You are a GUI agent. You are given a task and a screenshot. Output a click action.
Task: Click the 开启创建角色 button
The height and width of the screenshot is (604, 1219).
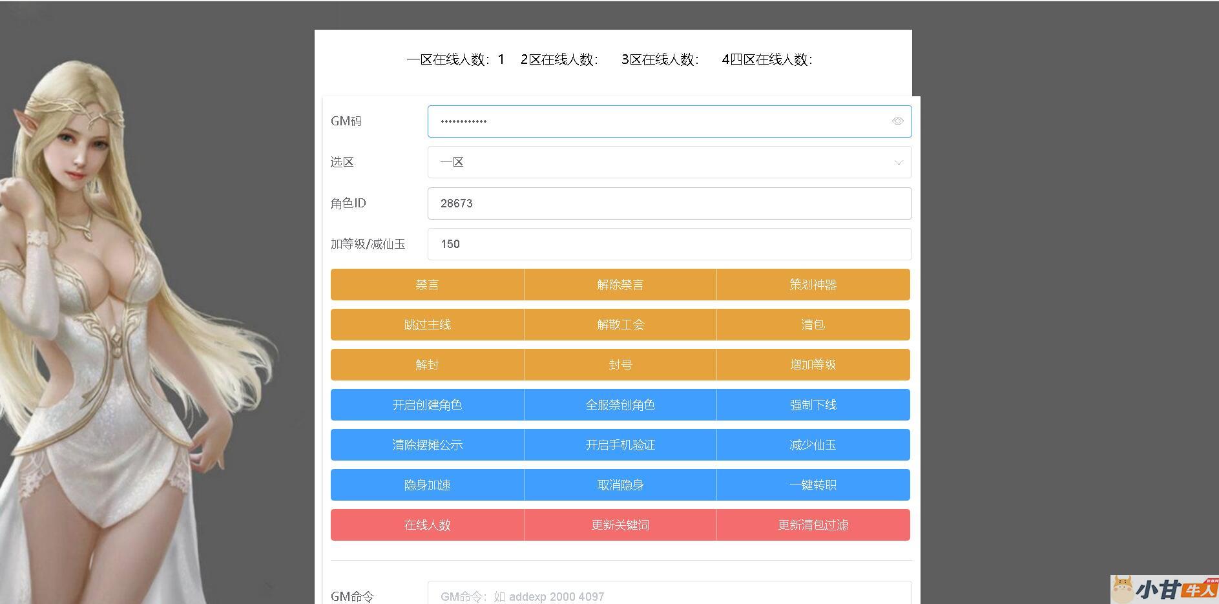point(427,405)
